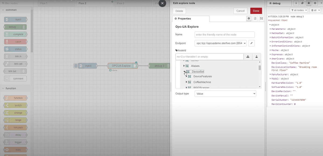Open the Output type dropdown

pos(225,94)
